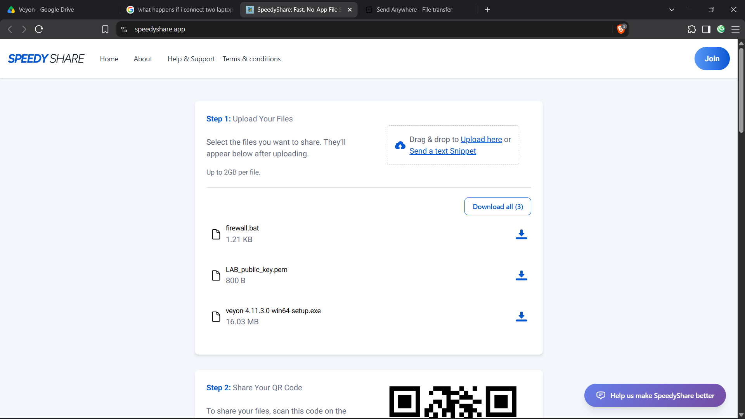Close the SpeedyShare tab

[350, 10]
